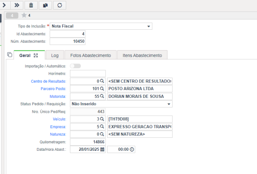The image size is (257, 174).
Task: Mark record 4 as favorite star
Action: (24, 15)
